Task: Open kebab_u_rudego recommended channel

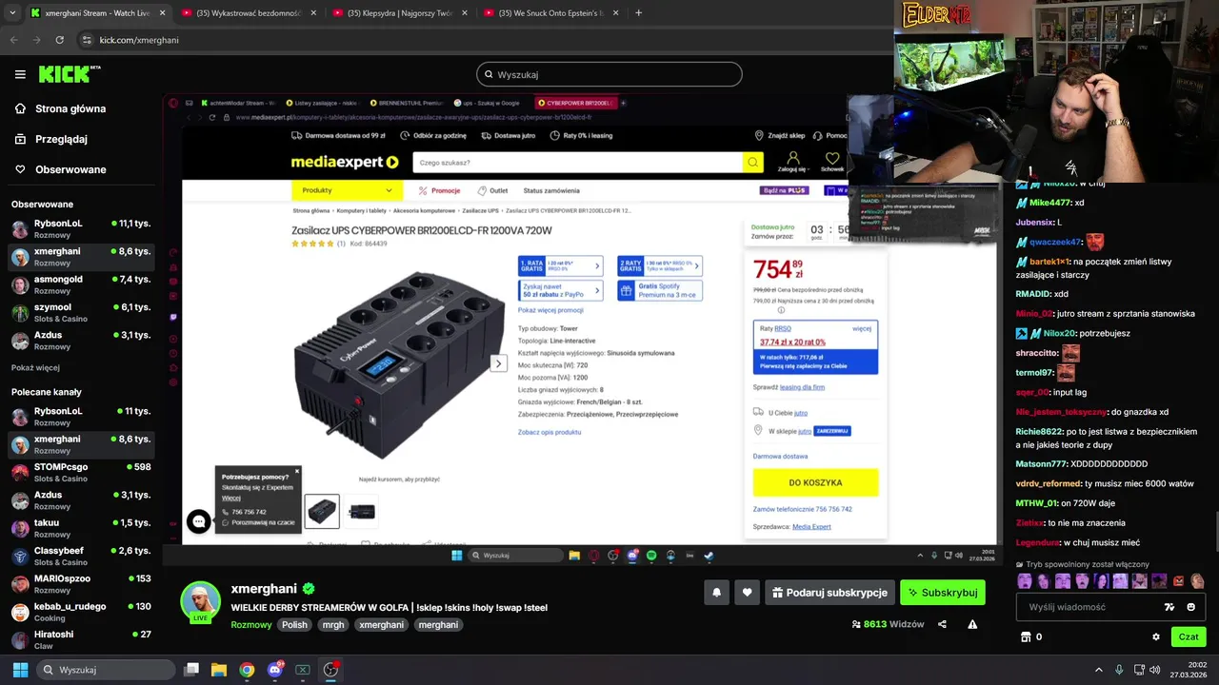Action: point(81,612)
